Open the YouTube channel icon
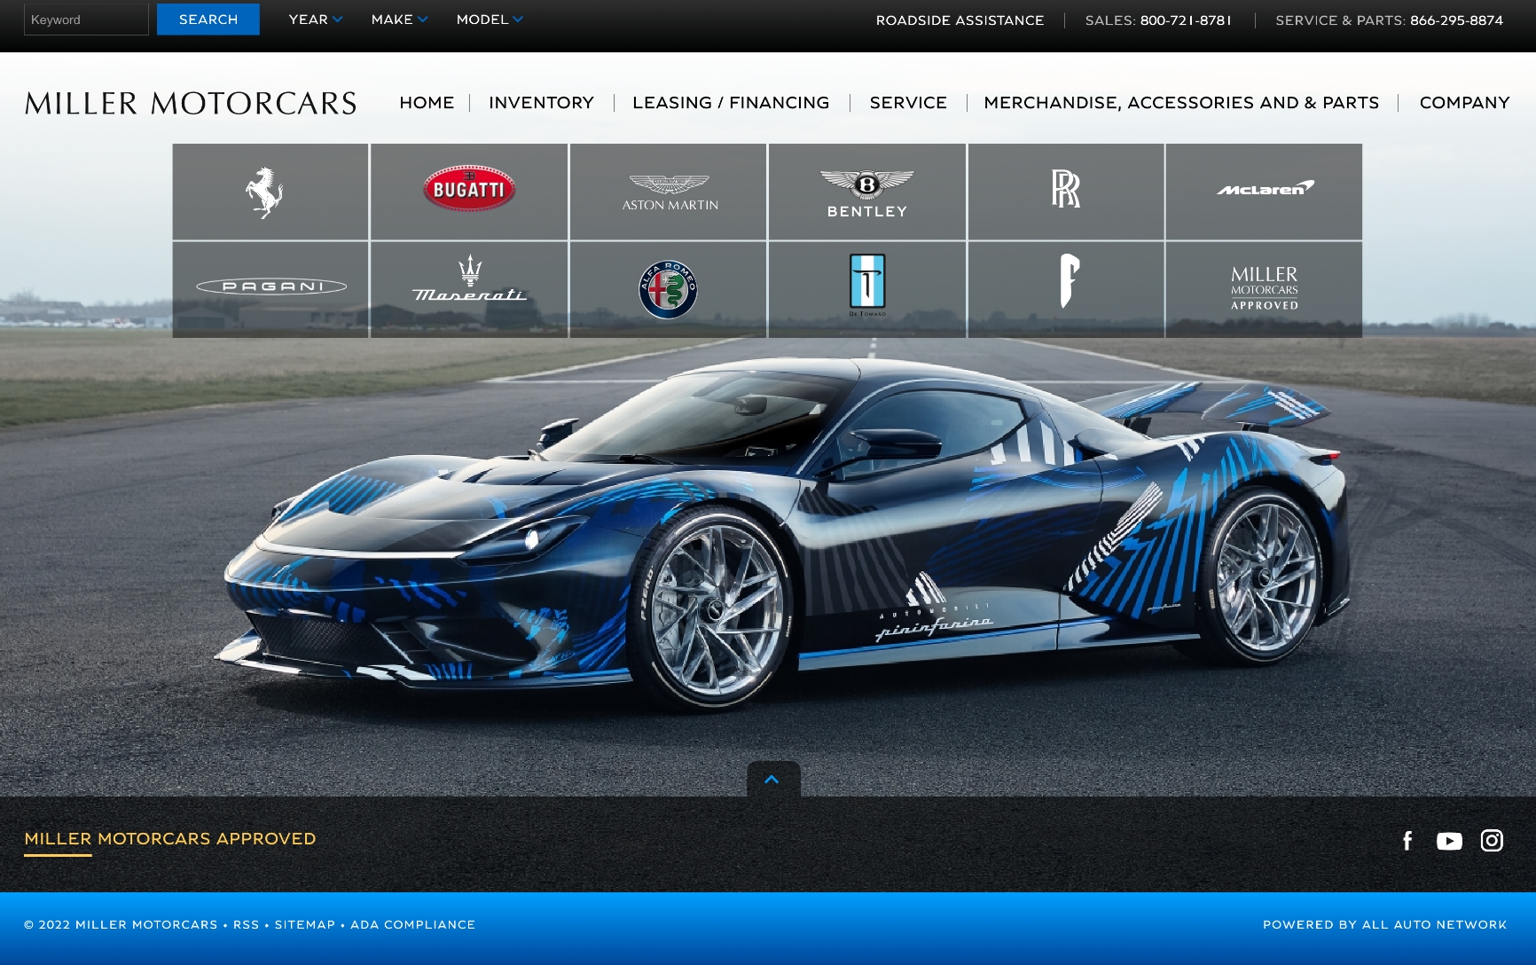The width and height of the screenshot is (1536, 965). pyautogui.click(x=1449, y=841)
